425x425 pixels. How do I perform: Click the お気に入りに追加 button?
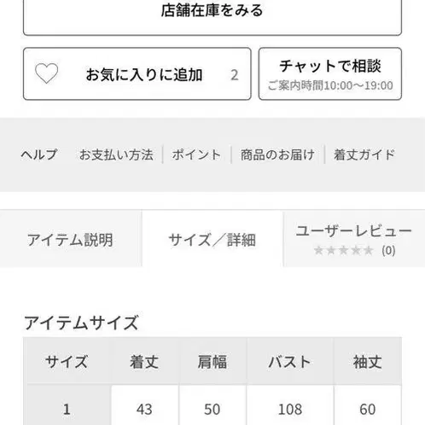[137, 74]
